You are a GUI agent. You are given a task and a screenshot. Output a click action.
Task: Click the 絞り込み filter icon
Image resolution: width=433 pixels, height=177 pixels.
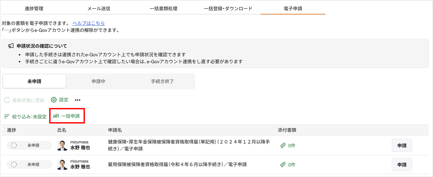7,117
